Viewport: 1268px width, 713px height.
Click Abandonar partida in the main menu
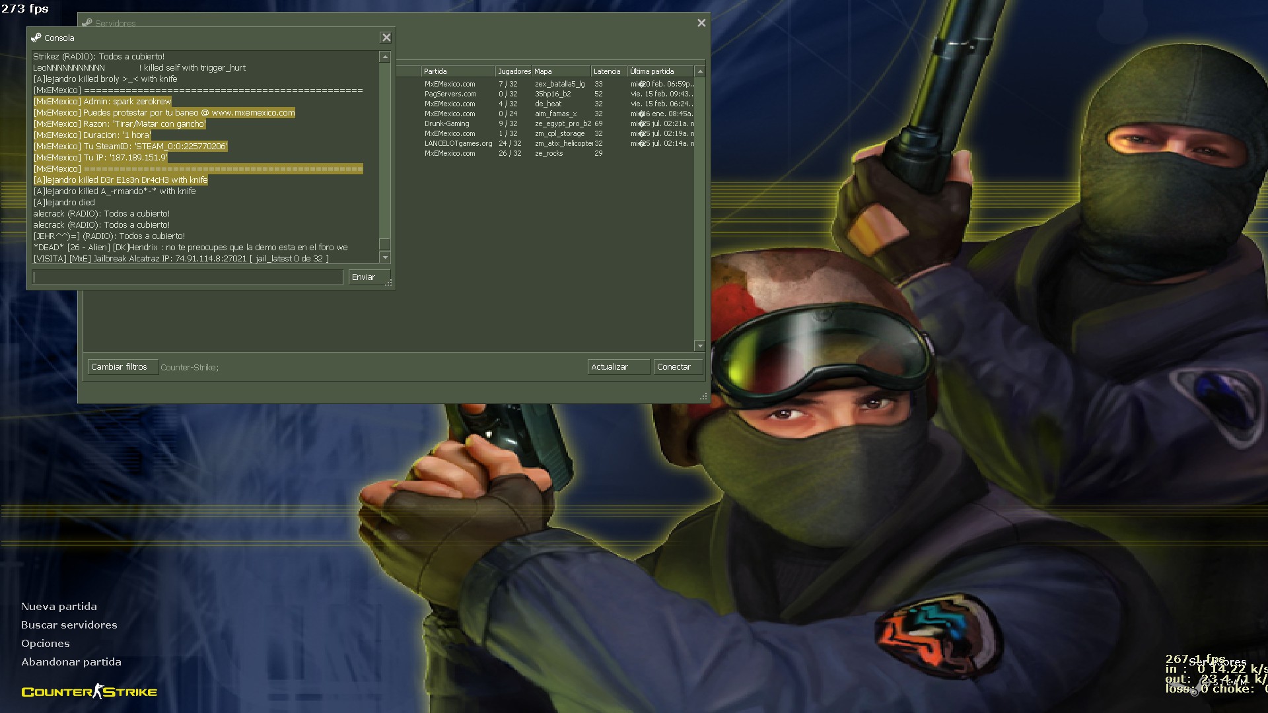(x=71, y=662)
